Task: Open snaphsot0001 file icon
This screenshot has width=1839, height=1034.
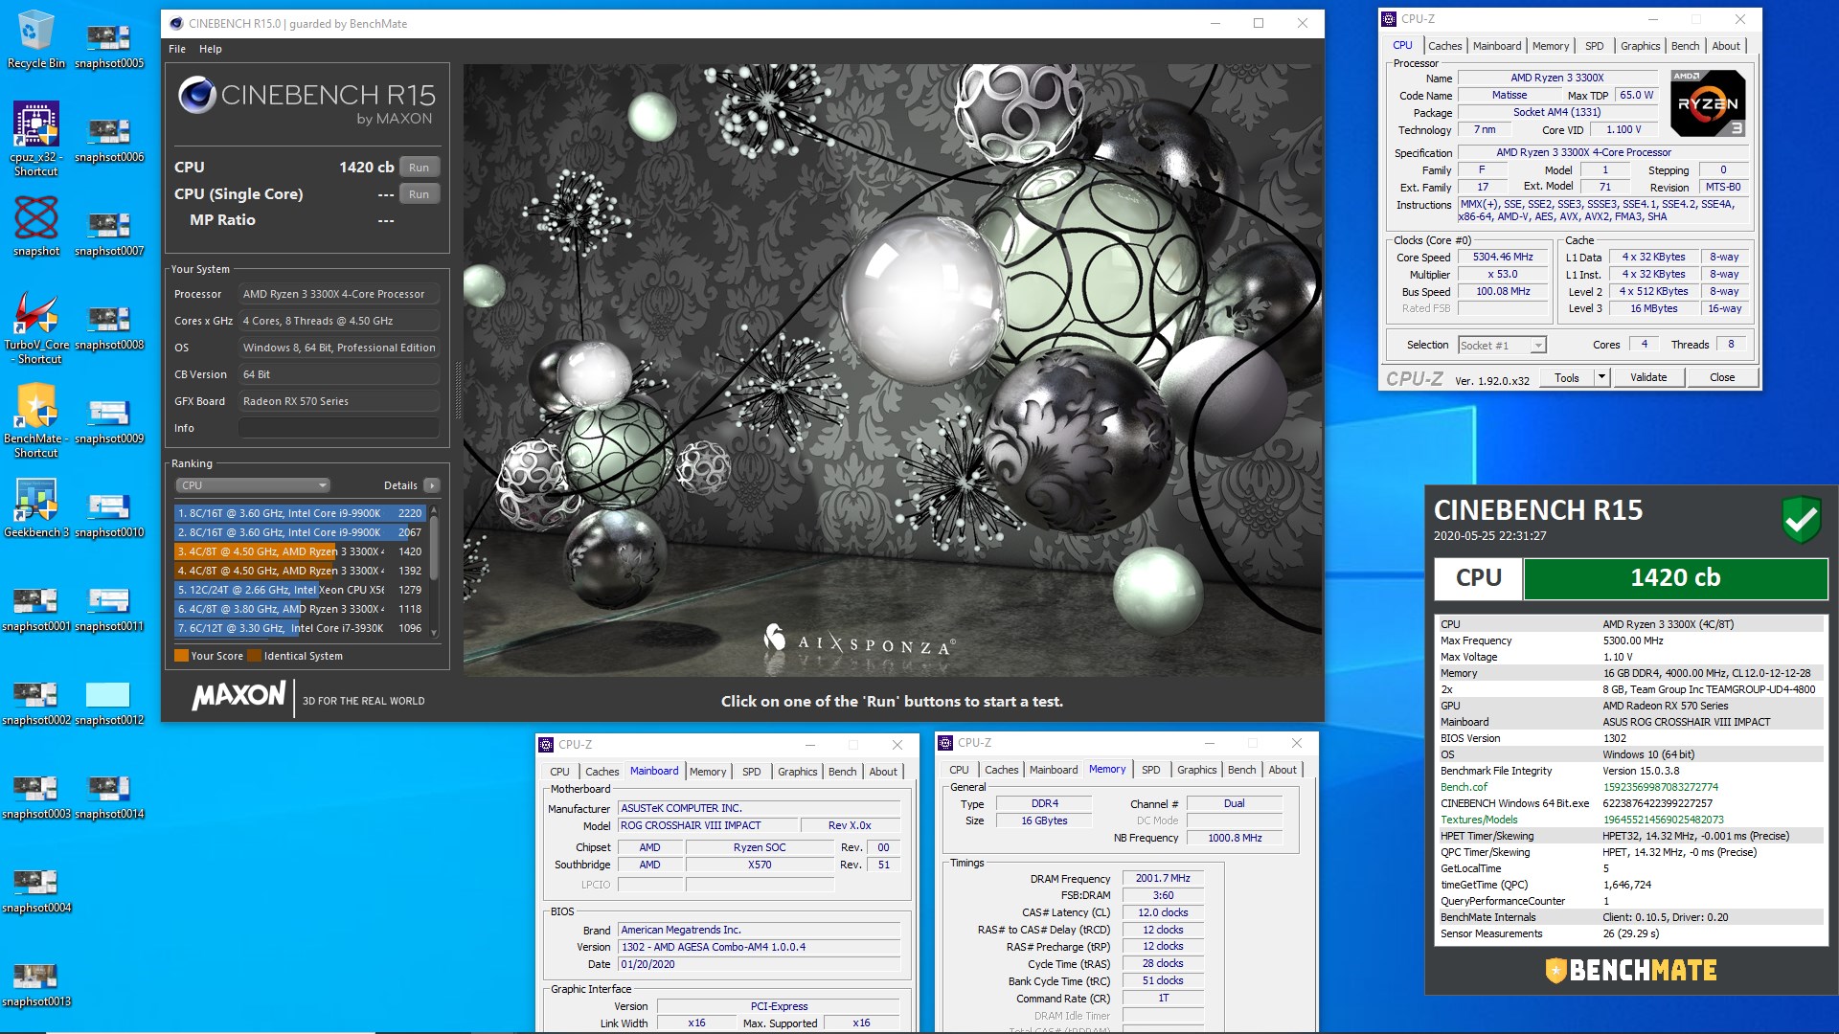Action: [x=35, y=609]
